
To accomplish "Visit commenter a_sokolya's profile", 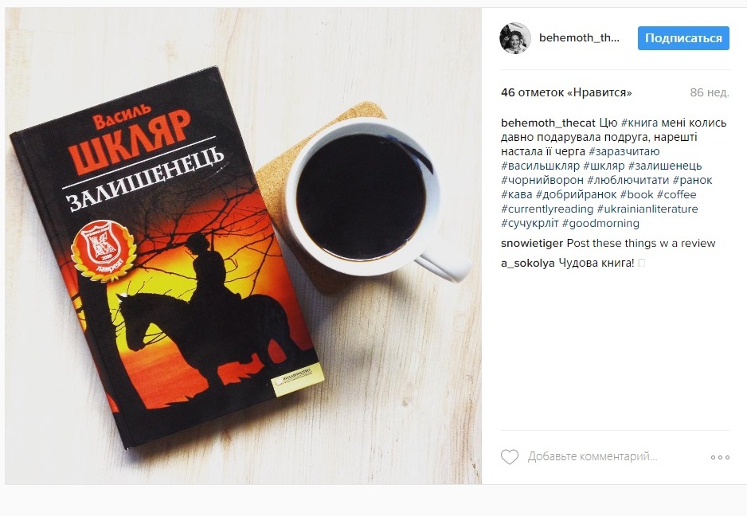I will (x=528, y=263).
